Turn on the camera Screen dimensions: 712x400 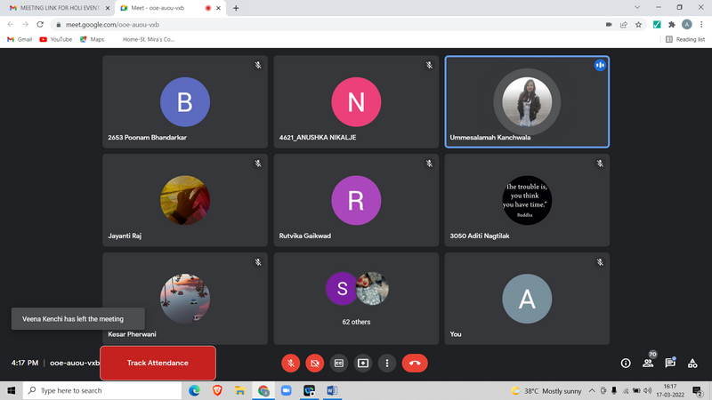pos(314,363)
